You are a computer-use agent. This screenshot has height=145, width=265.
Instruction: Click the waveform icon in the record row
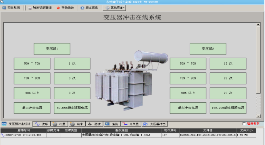click(3, 135)
